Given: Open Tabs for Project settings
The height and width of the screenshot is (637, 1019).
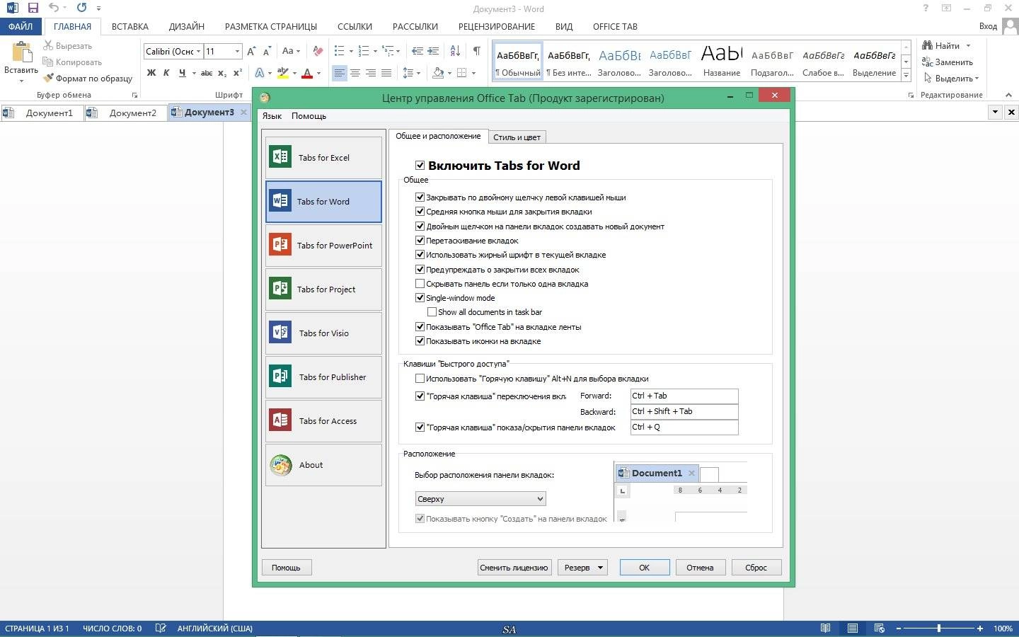Looking at the screenshot, I should [x=323, y=289].
